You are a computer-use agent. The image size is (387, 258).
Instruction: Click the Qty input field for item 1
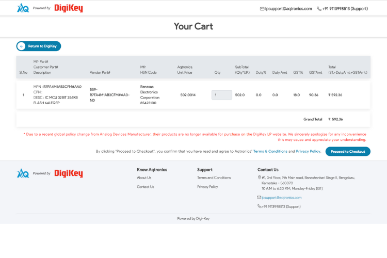pyautogui.click(x=222, y=95)
